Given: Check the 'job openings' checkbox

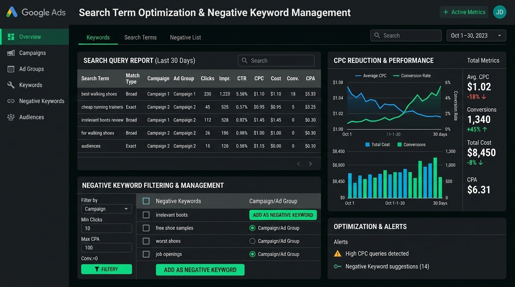Looking at the screenshot, I should [x=146, y=254].
